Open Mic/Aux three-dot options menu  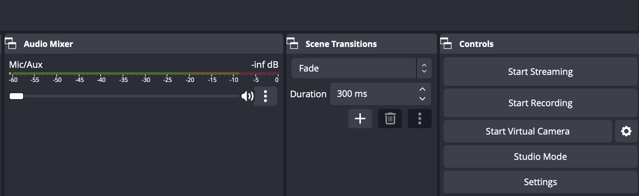tap(265, 96)
